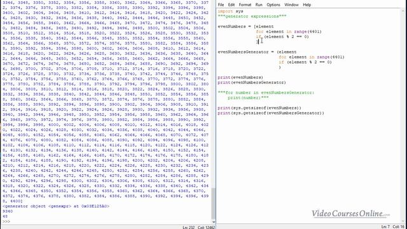Click print(sys.getsizeof(evenNumbers)) line

259,108
